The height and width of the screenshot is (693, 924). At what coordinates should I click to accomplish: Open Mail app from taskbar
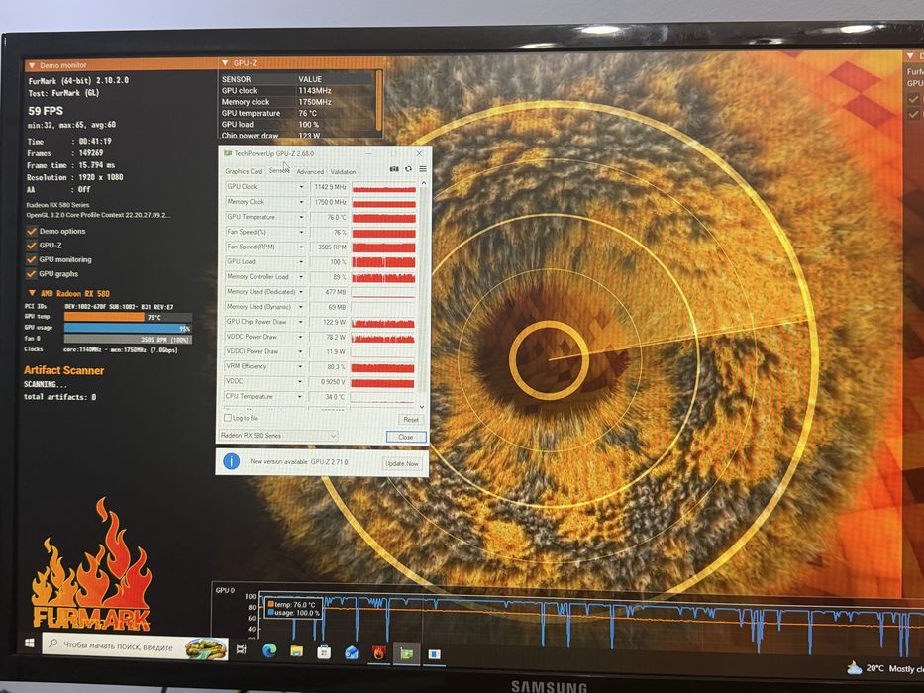coord(352,653)
